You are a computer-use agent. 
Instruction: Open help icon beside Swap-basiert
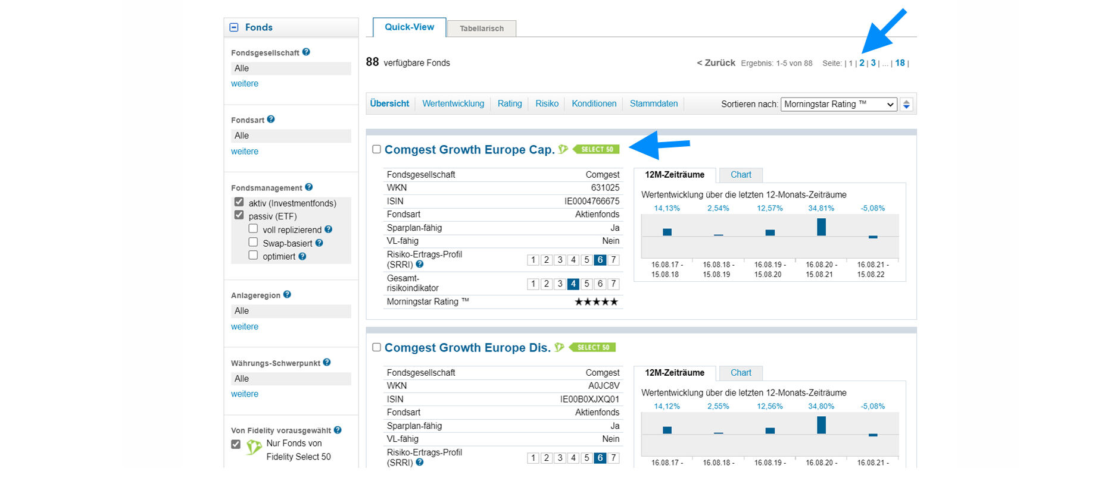[319, 243]
